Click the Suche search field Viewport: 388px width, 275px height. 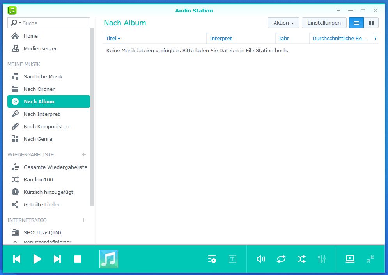(49, 23)
